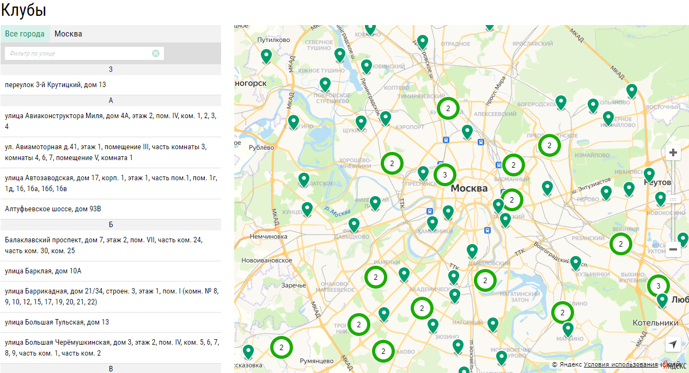689x373 pixels.
Task: Open the 2-club cluster at Басманный
Action: click(513, 165)
